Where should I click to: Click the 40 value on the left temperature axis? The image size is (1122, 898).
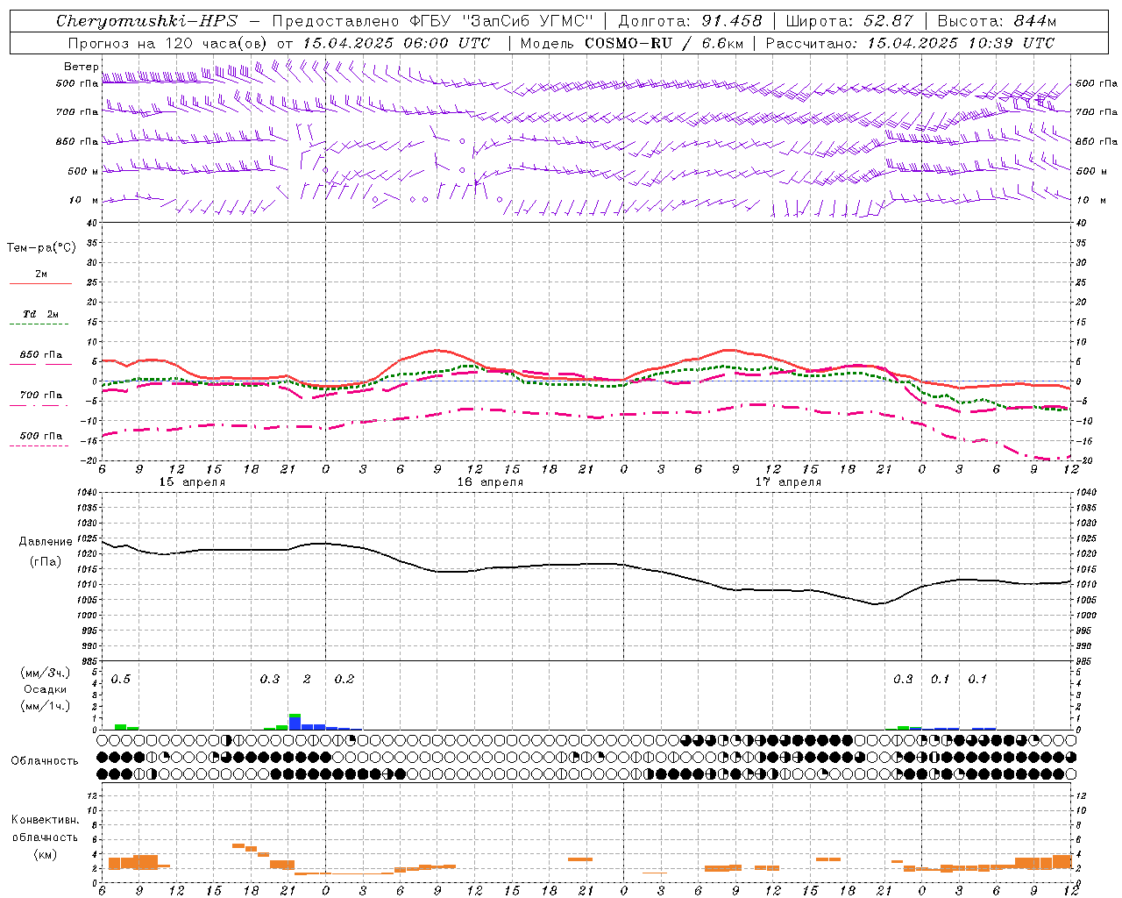point(91,223)
